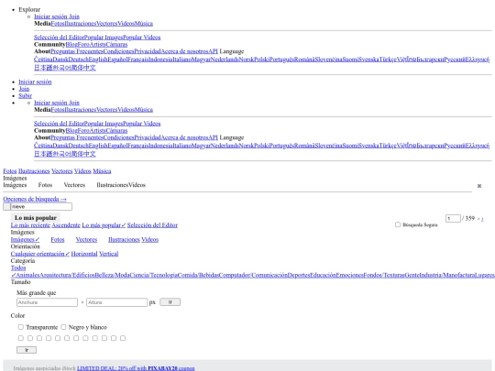
Task: Choose the Emociones category
Action: (x=349, y=275)
